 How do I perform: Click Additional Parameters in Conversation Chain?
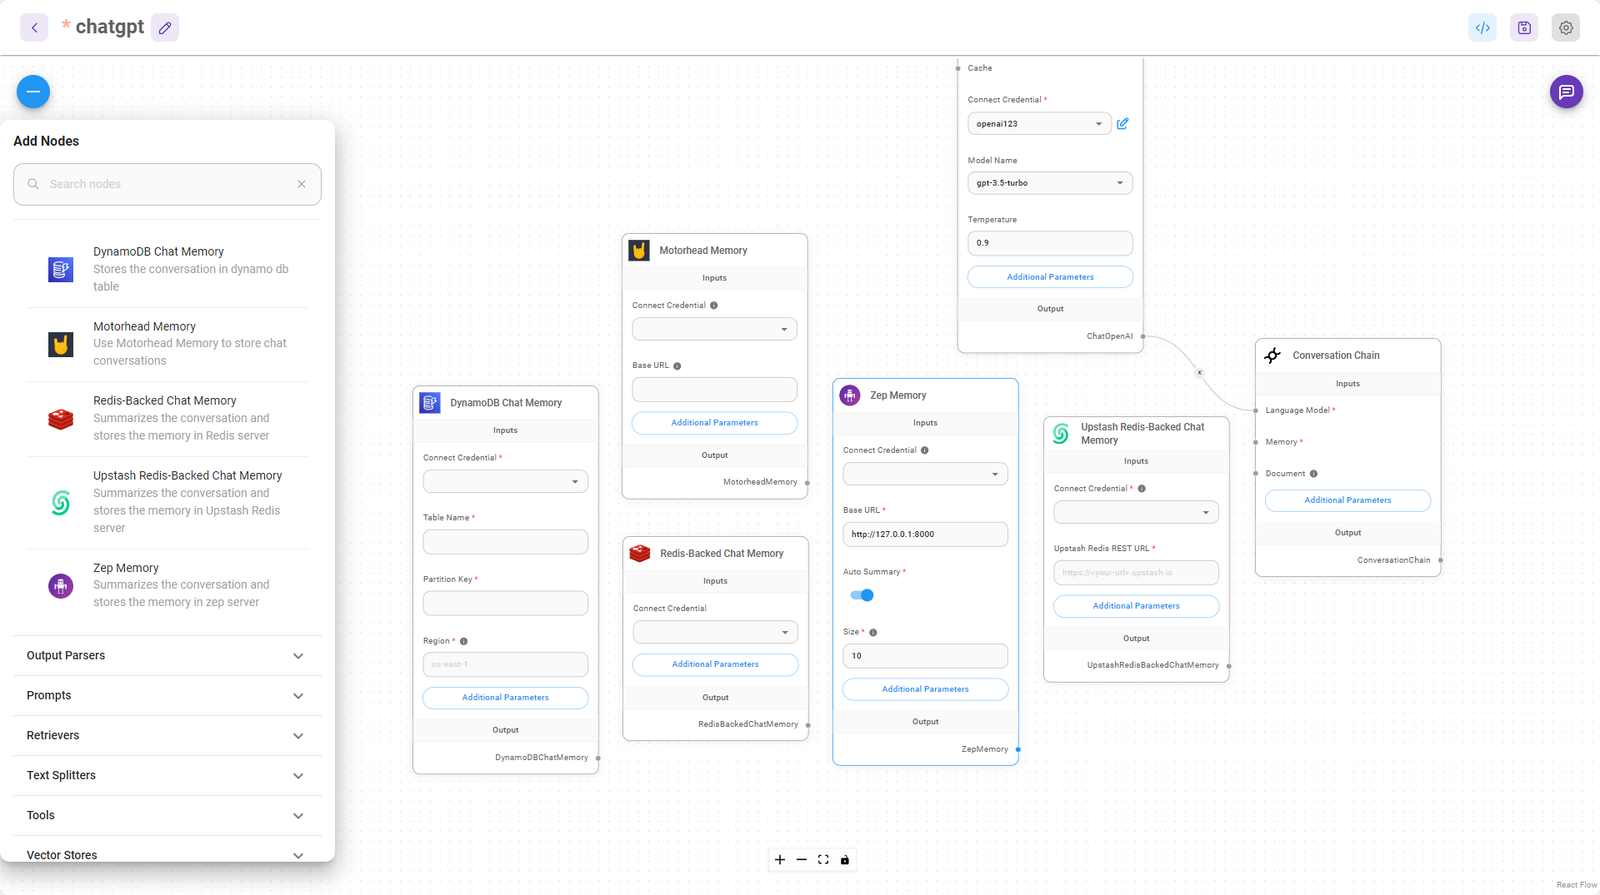(x=1347, y=500)
